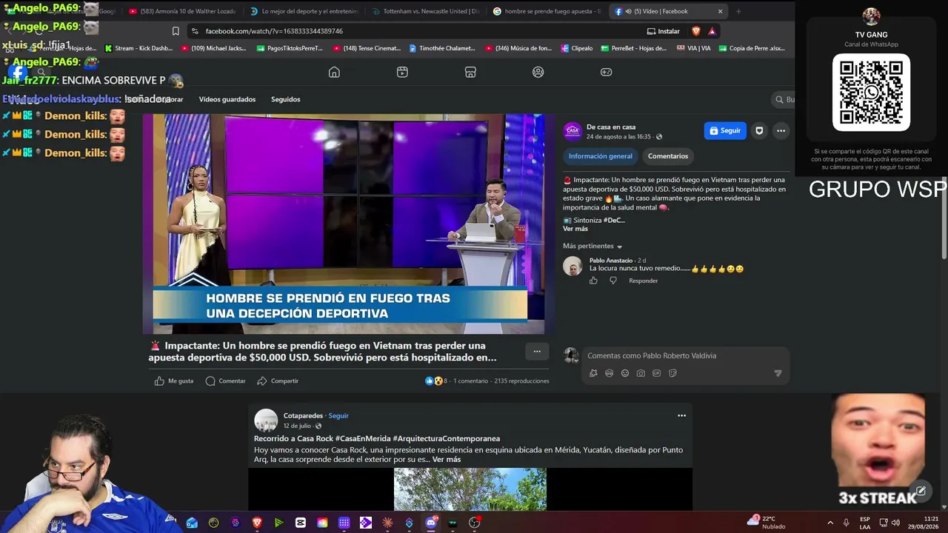Click the video search field magnifier
The width and height of the screenshot is (948, 533).
pyautogui.click(x=779, y=99)
